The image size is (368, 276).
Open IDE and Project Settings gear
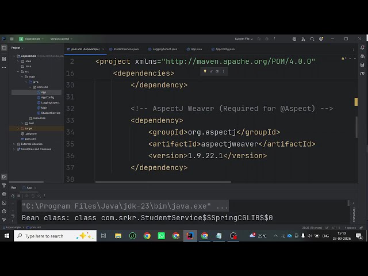click(x=321, y=39)
